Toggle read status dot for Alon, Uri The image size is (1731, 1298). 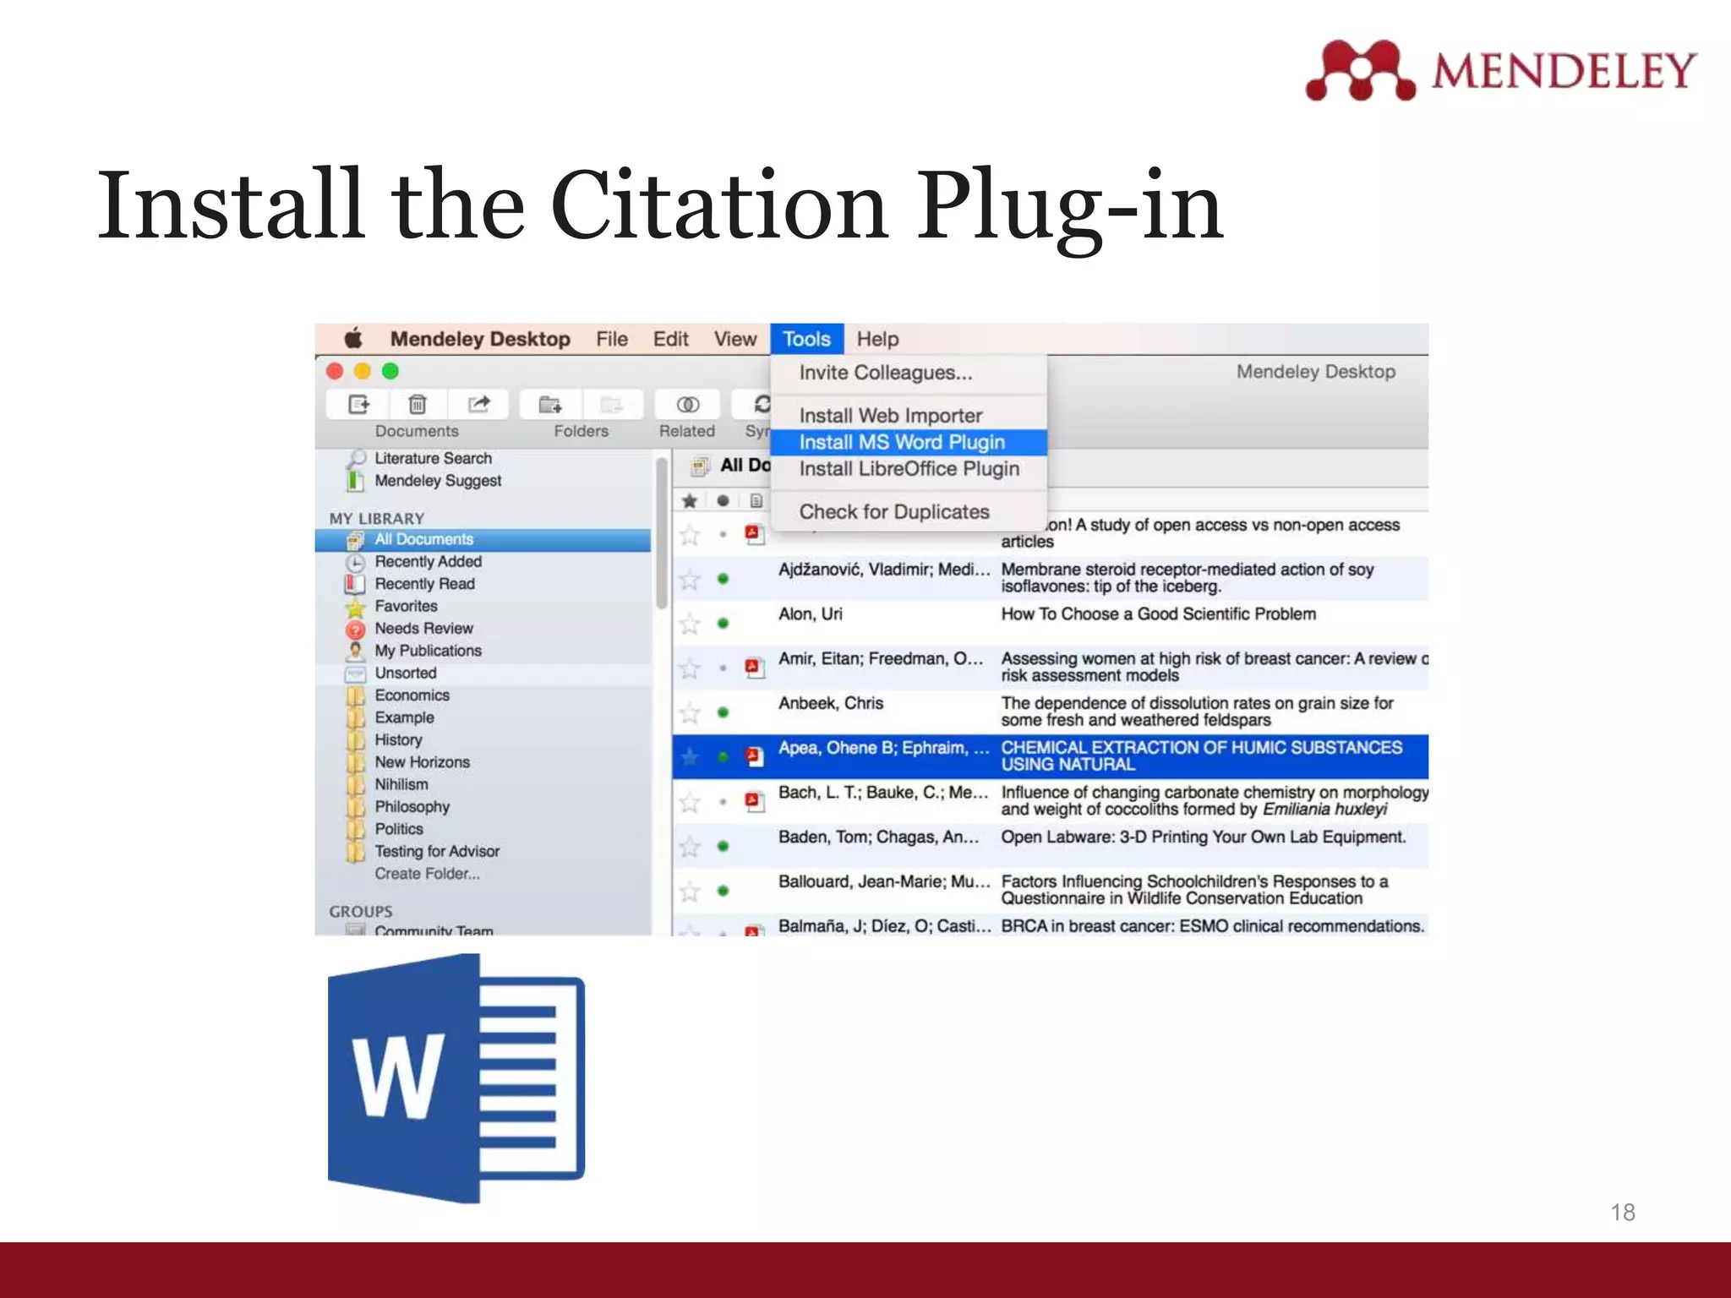coord(723,624)
